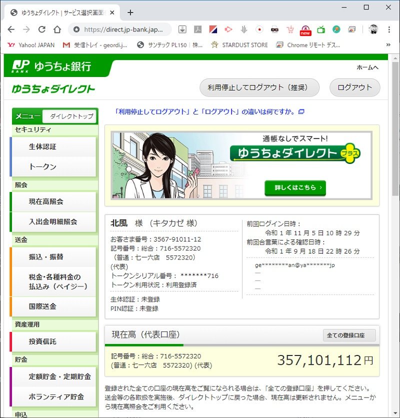The image size is (400, 418).
Task: Click the ログアウト button
Action: click(354, 87)
